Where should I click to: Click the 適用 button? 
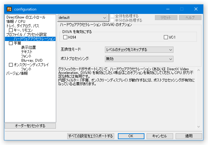pos(189,136)
